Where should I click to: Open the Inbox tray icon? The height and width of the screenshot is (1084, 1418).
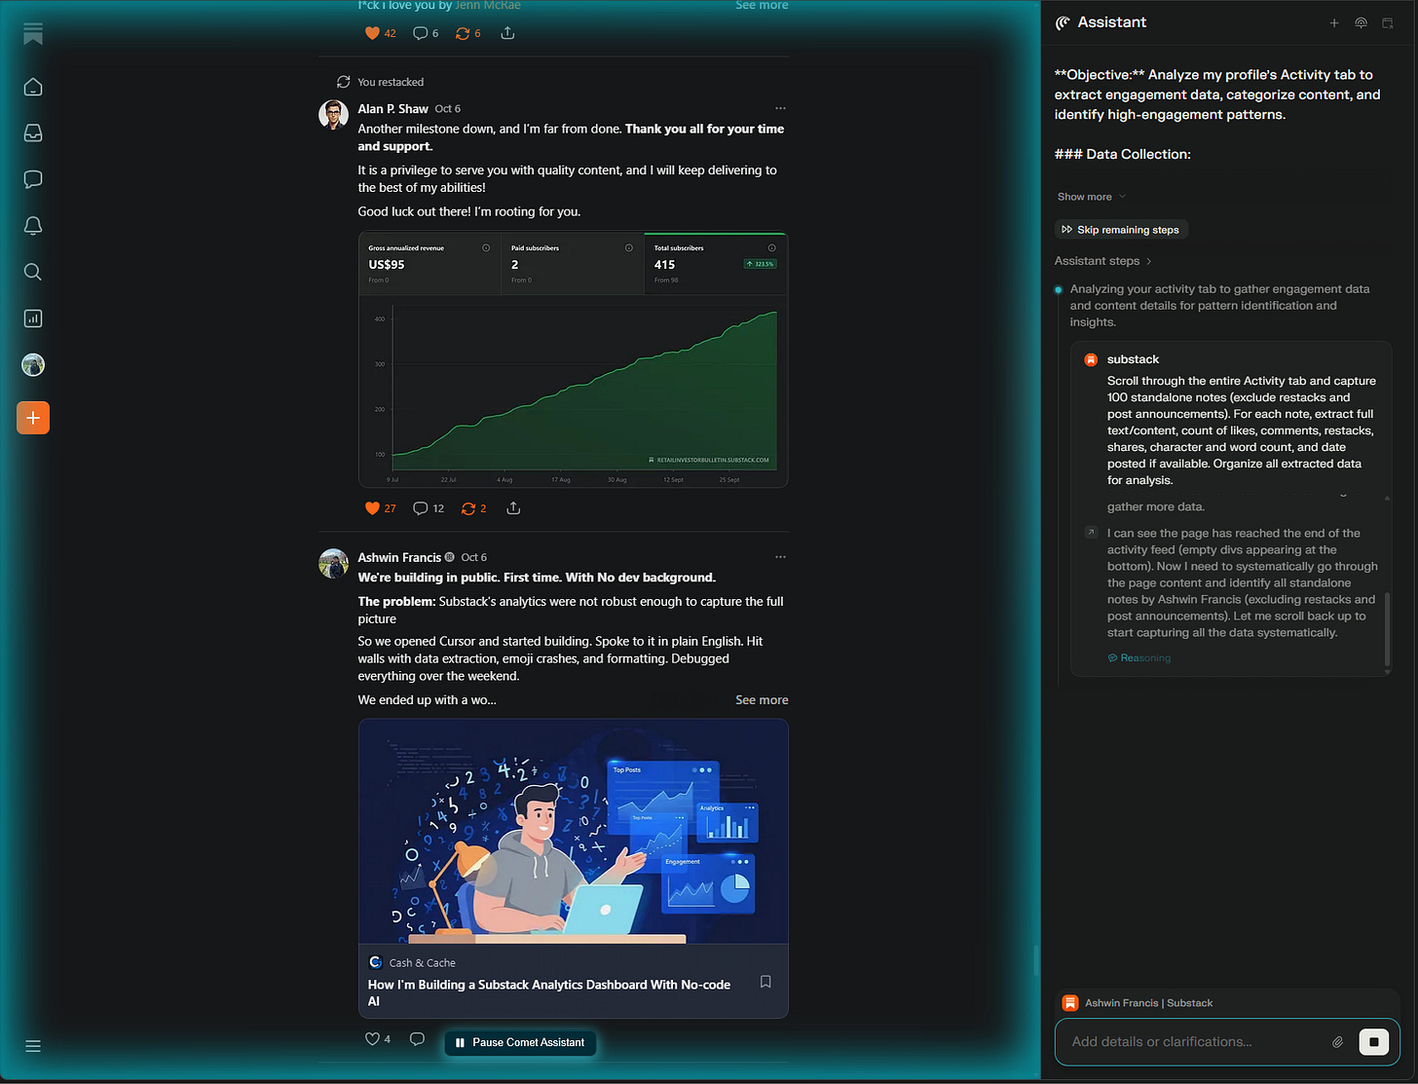pyautogui.click(x=33, y=133)
